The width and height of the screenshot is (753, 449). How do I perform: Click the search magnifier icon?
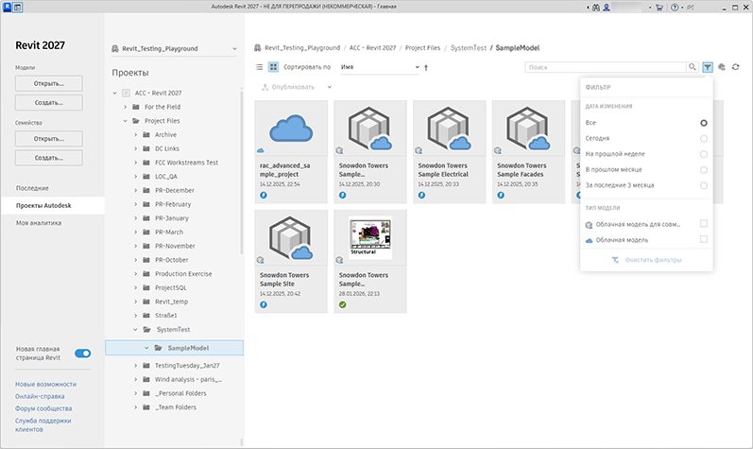pos(692,67)
